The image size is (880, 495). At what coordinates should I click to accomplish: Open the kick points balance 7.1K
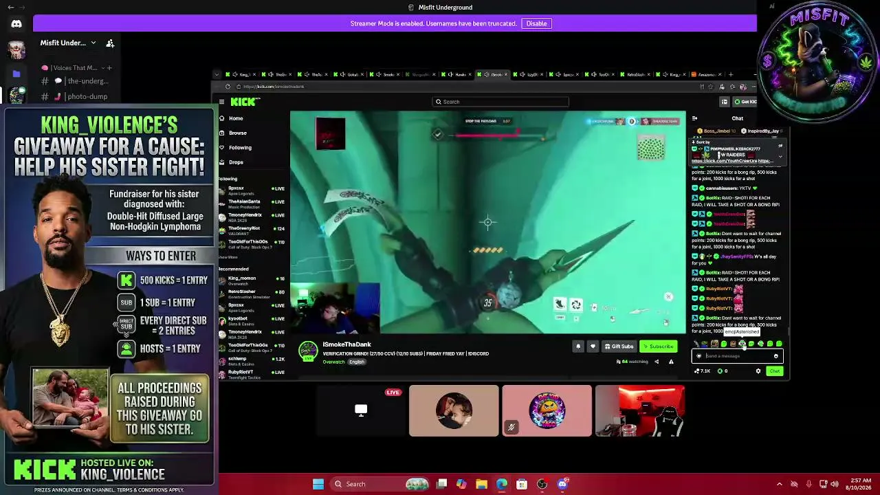click(x=703, y=371)
